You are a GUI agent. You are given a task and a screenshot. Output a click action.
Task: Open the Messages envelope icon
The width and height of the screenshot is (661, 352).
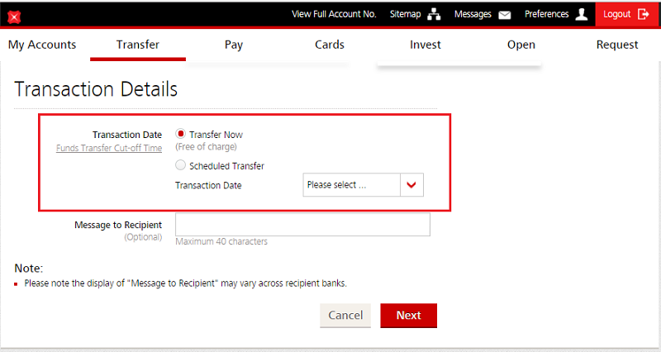[505, 15]
